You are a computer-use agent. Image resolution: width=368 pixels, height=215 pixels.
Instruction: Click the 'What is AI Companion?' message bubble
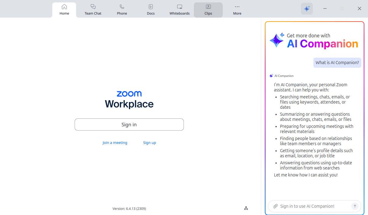click(337, 63)
